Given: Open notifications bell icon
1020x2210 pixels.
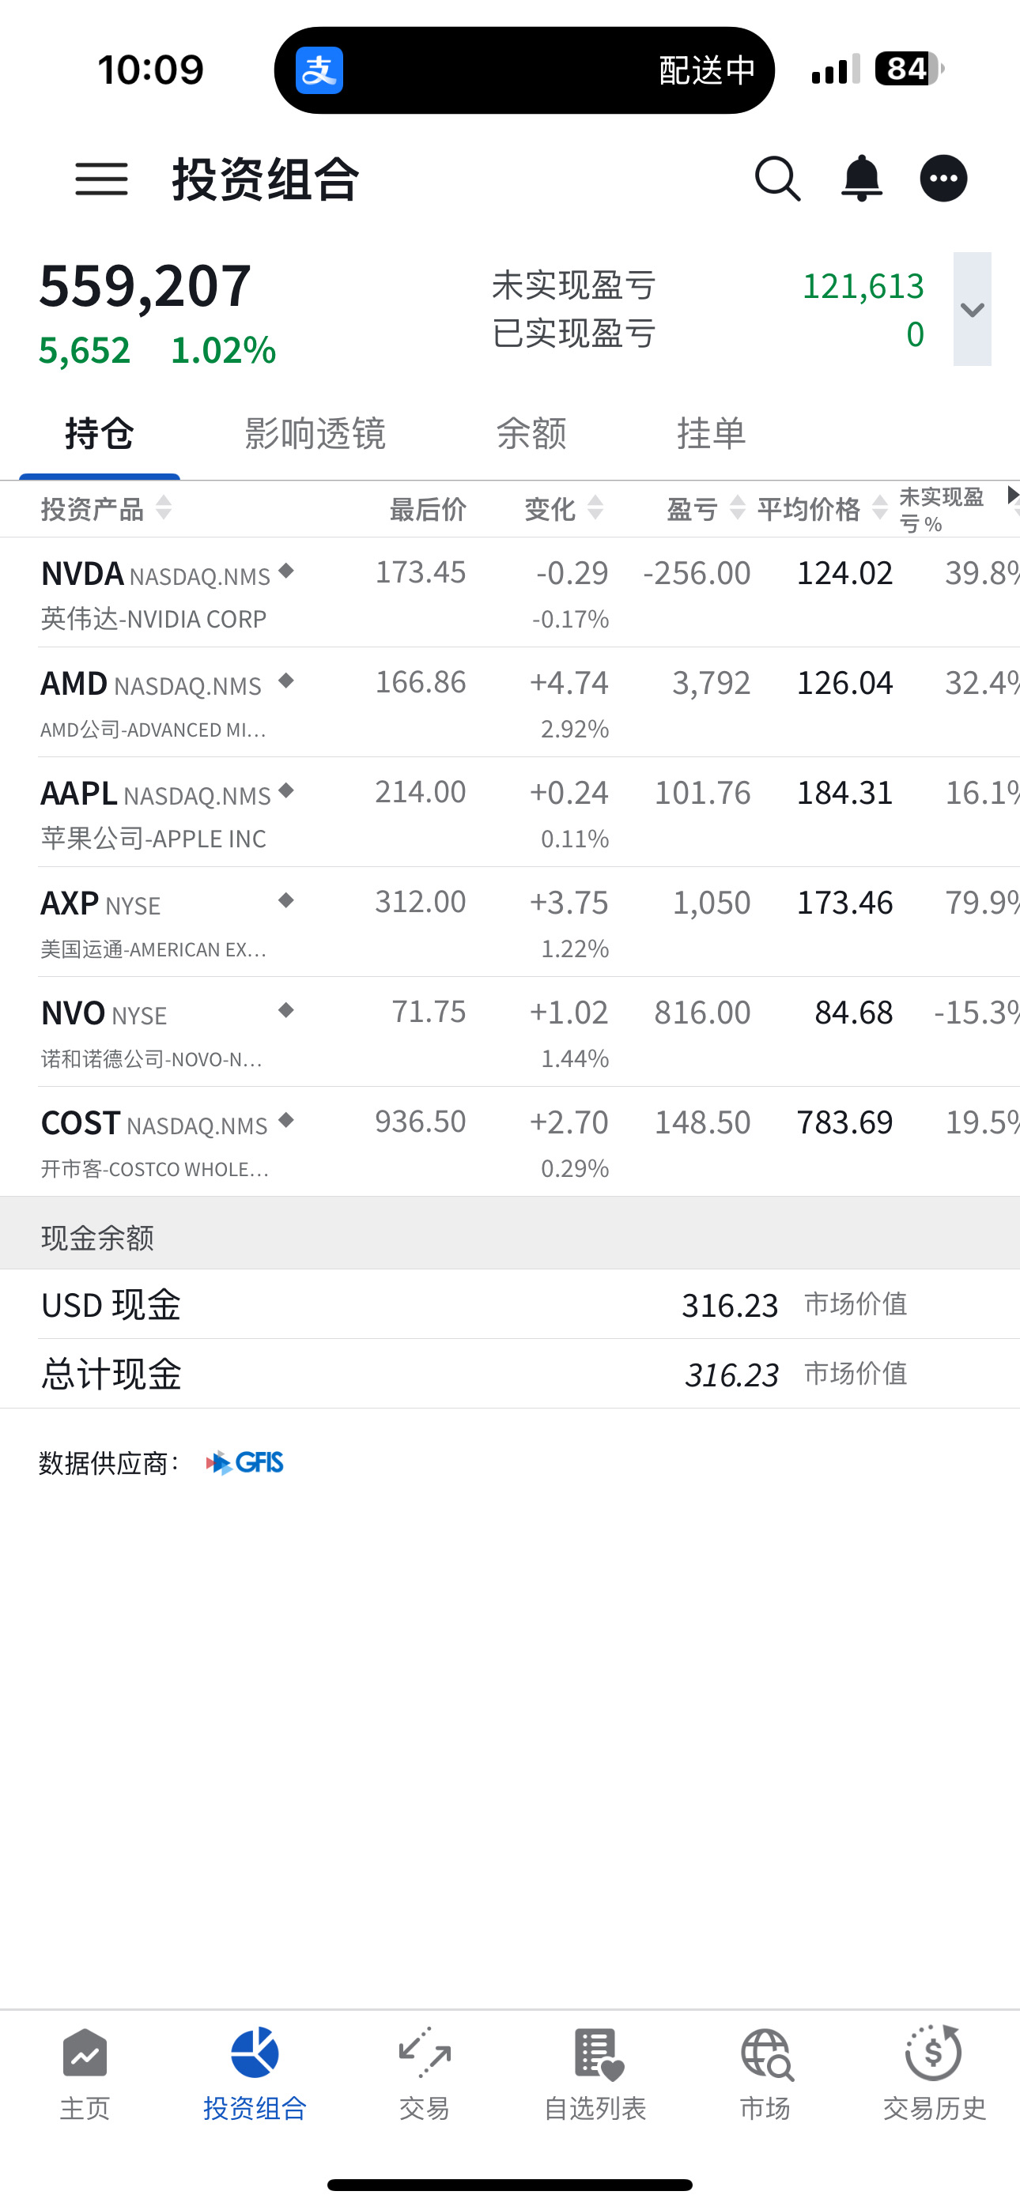Looking at the screenshot, I should point(861,179).
